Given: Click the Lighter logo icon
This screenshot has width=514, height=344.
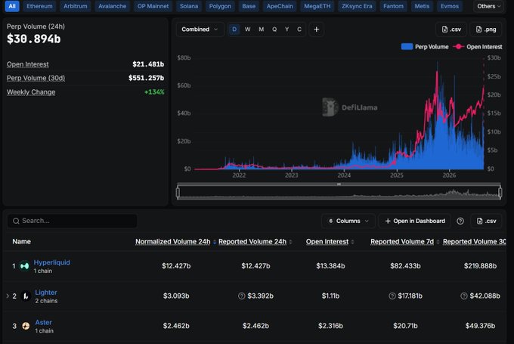Looking at the screenshot, I should coord(26,296).
